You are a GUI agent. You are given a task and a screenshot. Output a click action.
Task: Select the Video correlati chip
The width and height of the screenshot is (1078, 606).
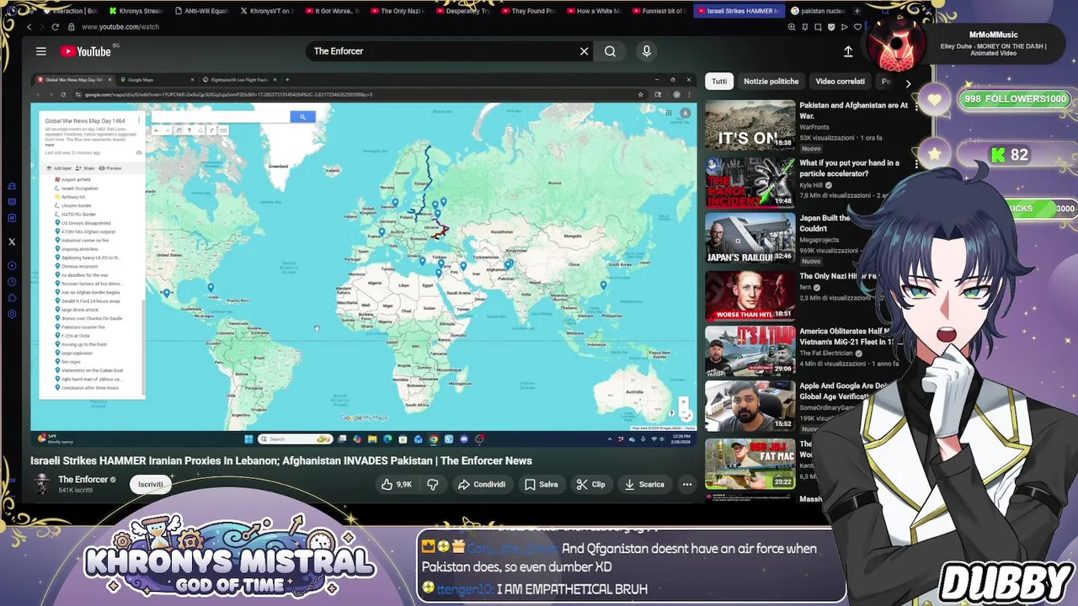[840, 82]
